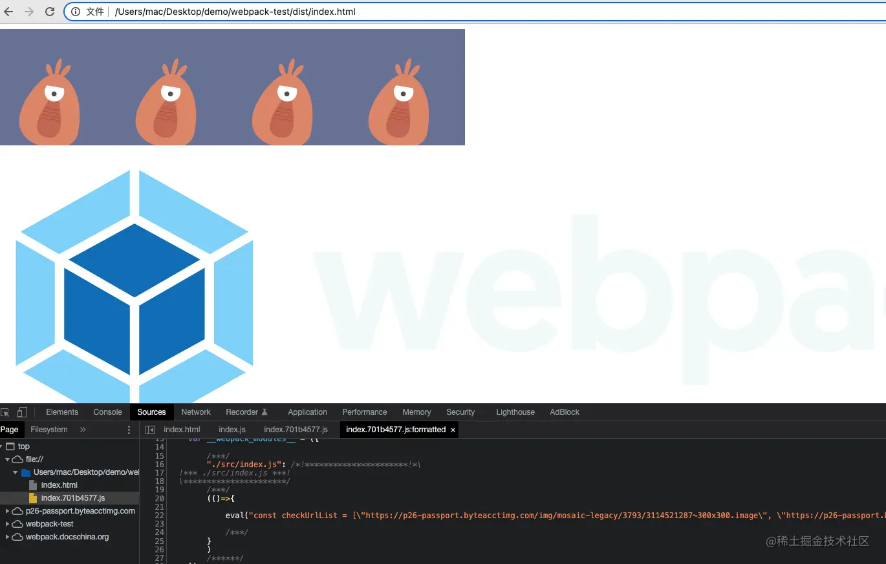The height and width of the screenshot is (564, 886).
Task: Show more navigator tabs with the chevron
Action: (83, 430)
